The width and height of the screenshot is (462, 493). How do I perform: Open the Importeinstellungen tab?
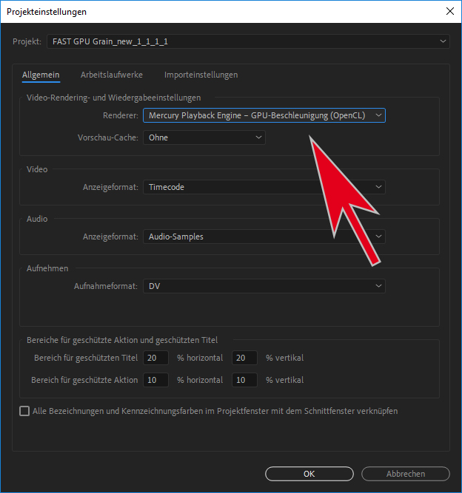(x=201, y=75)
